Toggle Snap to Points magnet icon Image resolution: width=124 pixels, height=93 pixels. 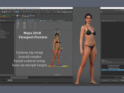tap(27, 12)
